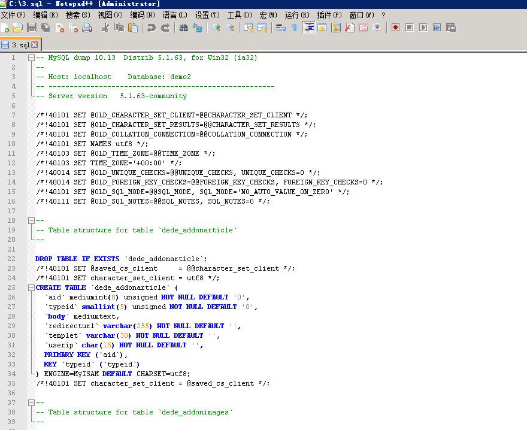Click the Cut scissors icon
Image resolution: width=527 pixels, height=430 pixels.
click(105, 28)
